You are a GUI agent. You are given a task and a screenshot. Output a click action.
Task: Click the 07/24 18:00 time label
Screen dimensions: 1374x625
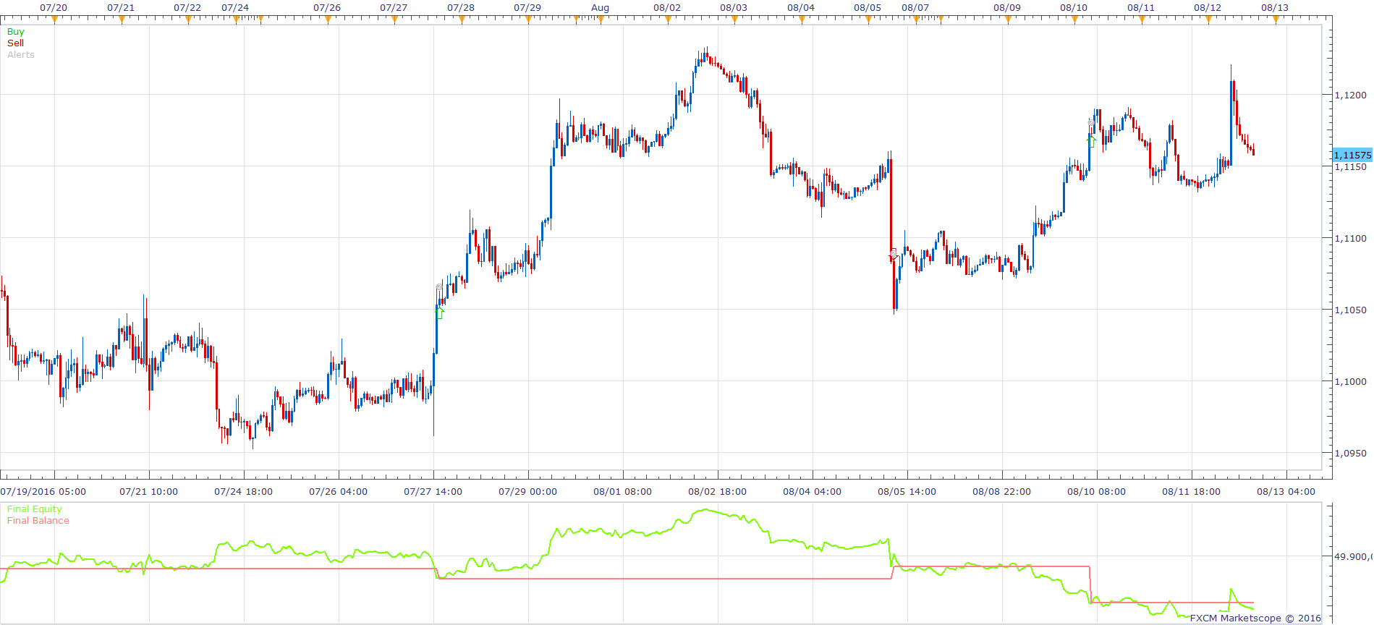tap(243, 492)
